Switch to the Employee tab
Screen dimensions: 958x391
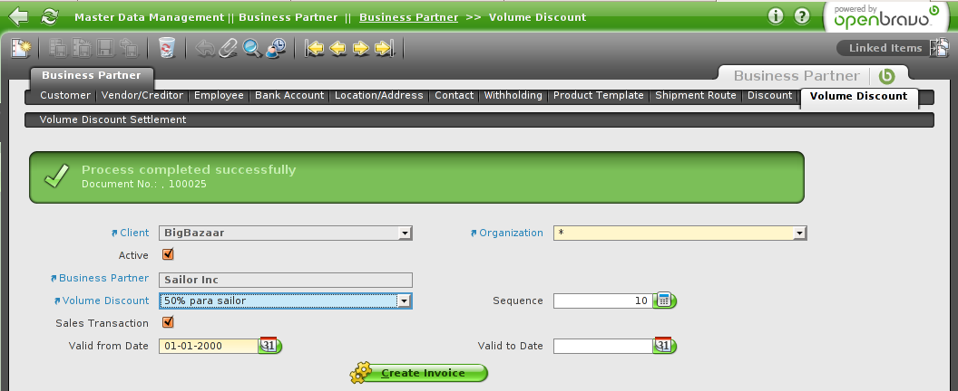pos(219,95)
